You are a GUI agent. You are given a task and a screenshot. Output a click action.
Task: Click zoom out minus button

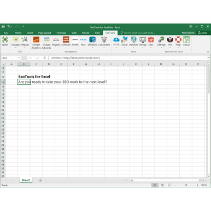click(x=175, y=185)
